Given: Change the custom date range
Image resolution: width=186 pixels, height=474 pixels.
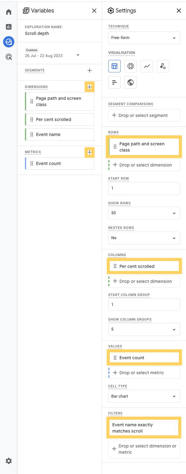Looking at the screenshot, I should [x=52, y=53].
